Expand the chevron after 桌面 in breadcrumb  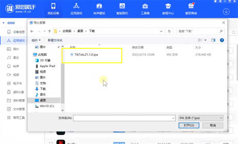click(86, 31)
